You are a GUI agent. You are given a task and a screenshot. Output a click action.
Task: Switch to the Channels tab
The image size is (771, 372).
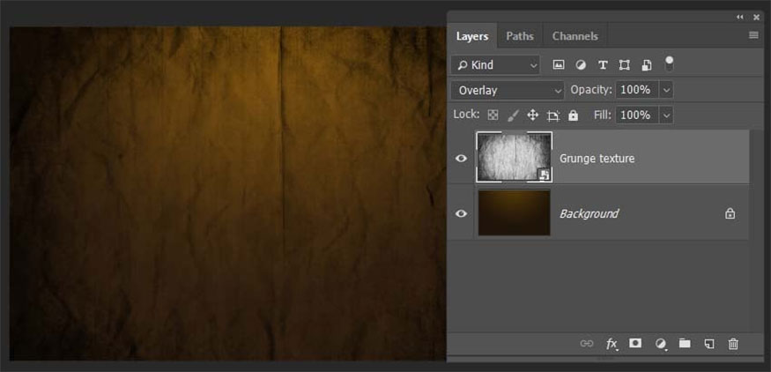click(x=575, y=36)
